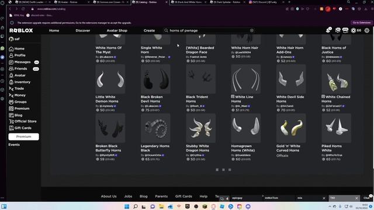Open White Line Horns thumbnail
This screenshot has width=374, height=210.
coord(246,79)
